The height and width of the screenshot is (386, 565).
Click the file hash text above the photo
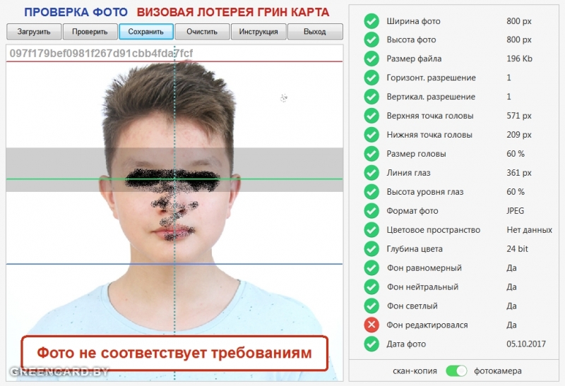pos(100,54)
